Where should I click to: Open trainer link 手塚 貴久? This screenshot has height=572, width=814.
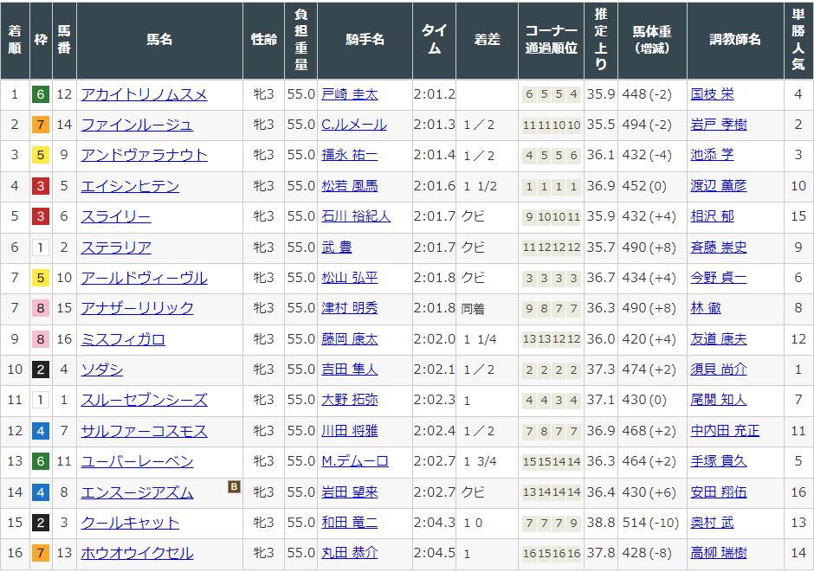(x=719, y=461)
